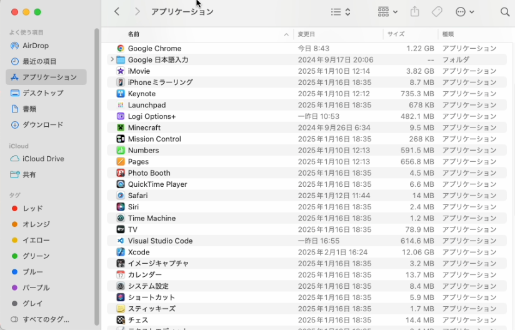Click the Launchpad grid icon
Screen dimensions: 515x330
click(121, 105)
